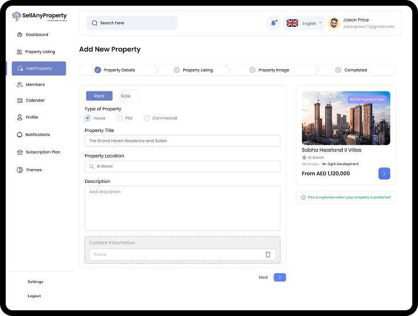
Task: Click Jasonprice77@gmail.com email text
Action: 368,27
